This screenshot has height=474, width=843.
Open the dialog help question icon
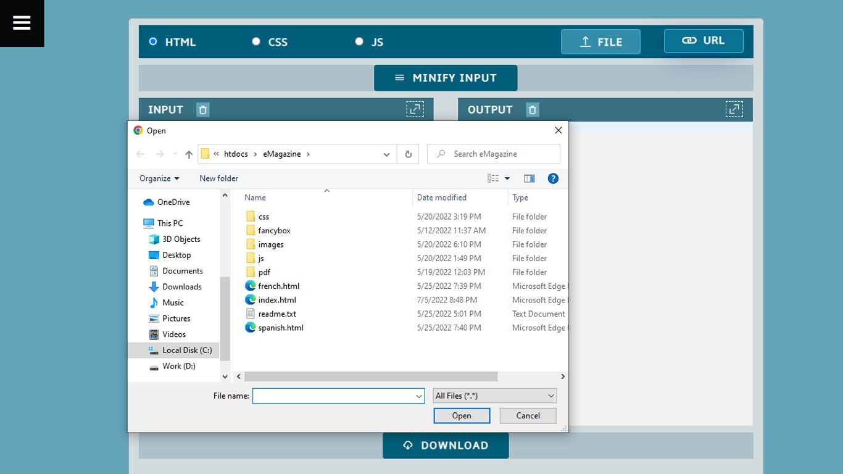point(553,178)
